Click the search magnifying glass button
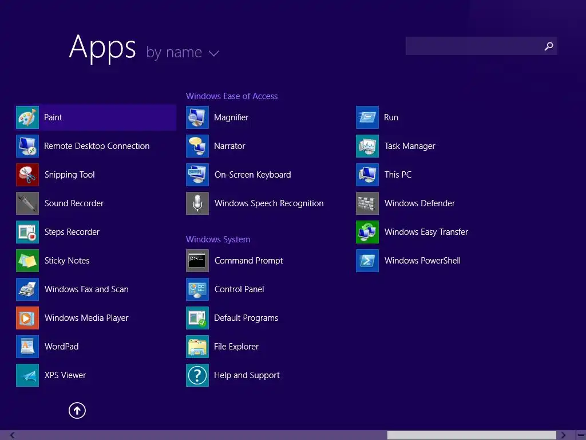 pyautogui.click(x=548, y=46)
